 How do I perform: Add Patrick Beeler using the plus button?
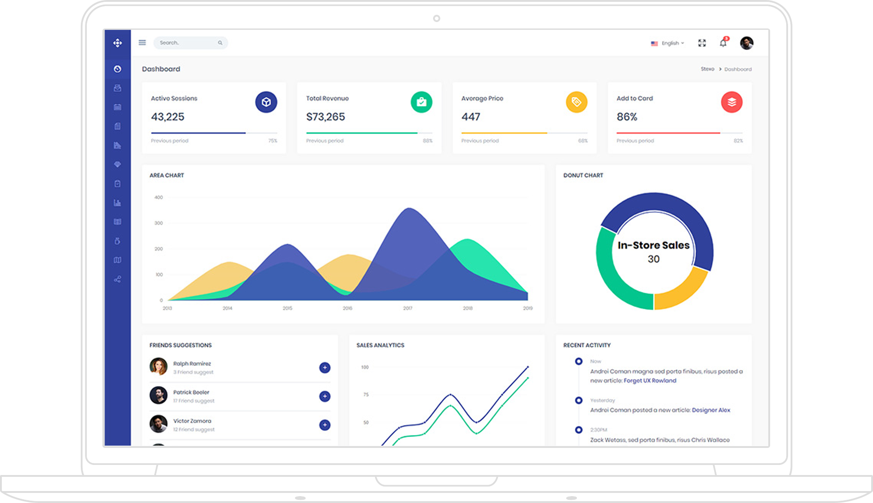pyautogui.click(x=325, y=396)
